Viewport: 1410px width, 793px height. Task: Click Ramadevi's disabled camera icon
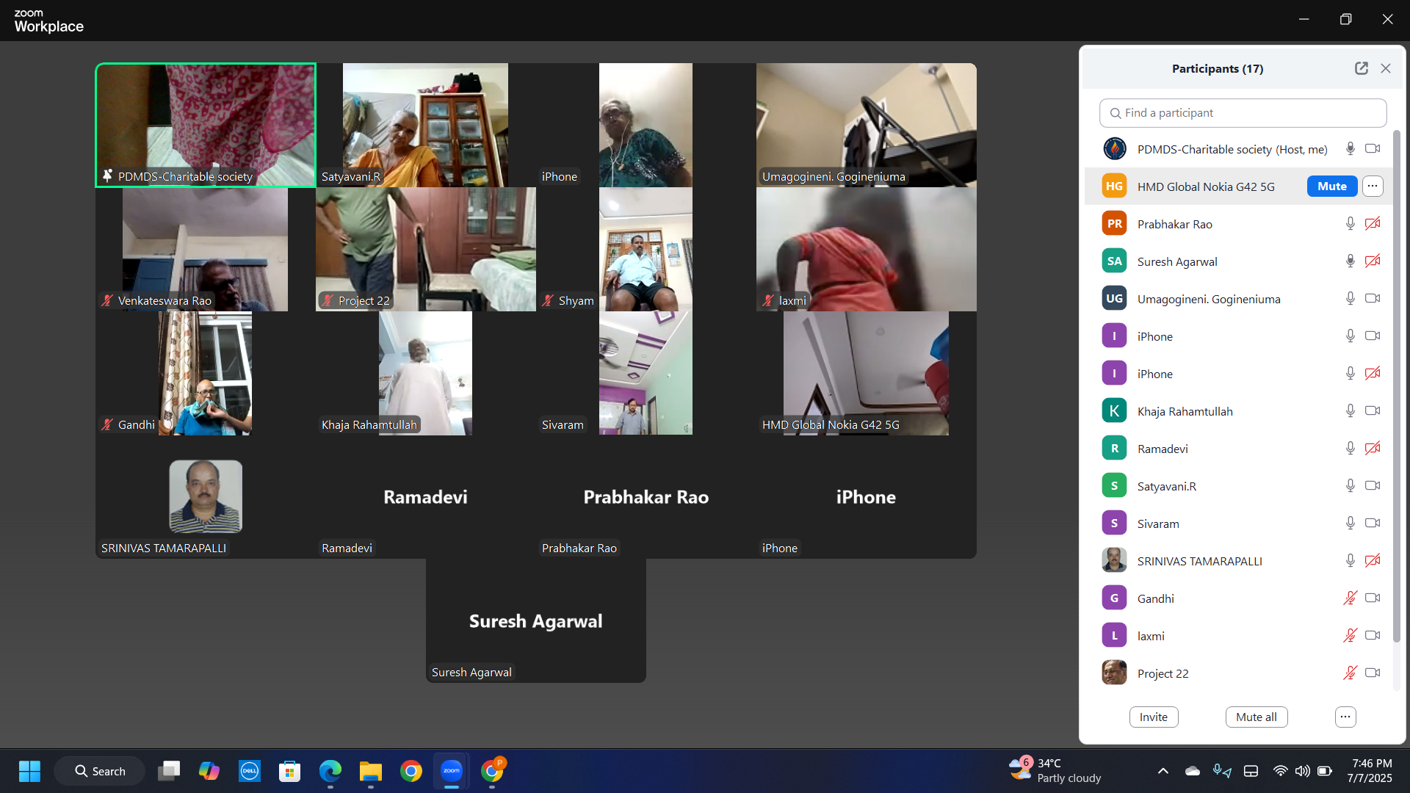point(1373,449)
